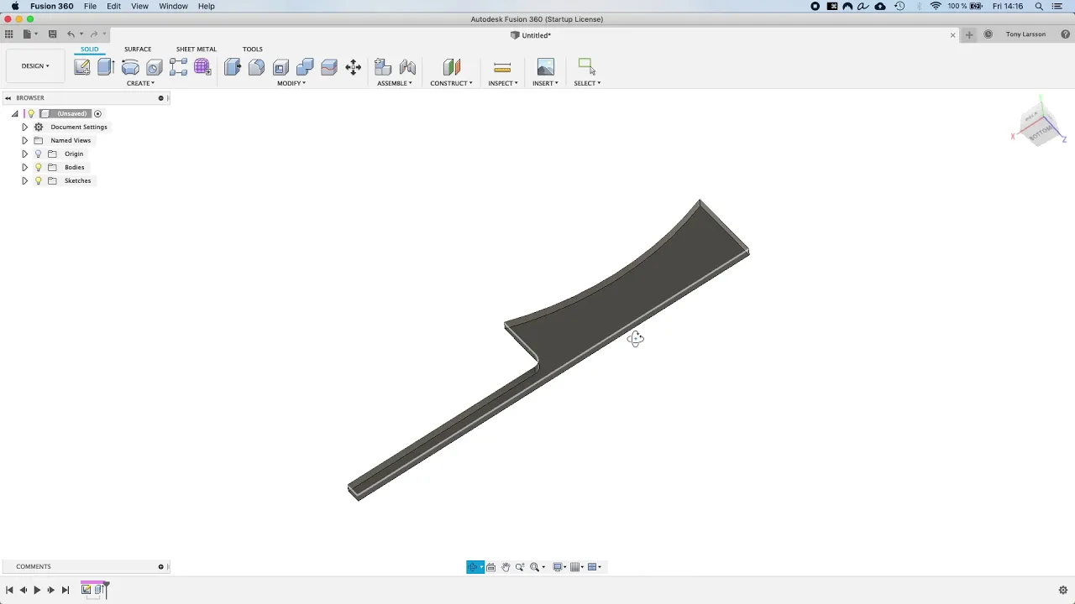Expand the Named Views node
The width and height of the screenshot is (1075, 604).
pyautogui.click(x=24, y=140)
